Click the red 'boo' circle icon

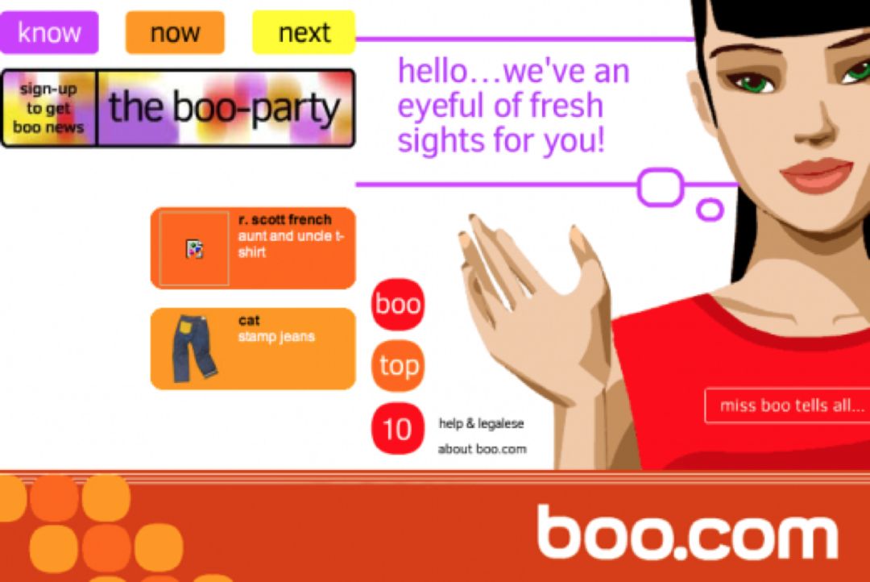[x=397, y=304]
